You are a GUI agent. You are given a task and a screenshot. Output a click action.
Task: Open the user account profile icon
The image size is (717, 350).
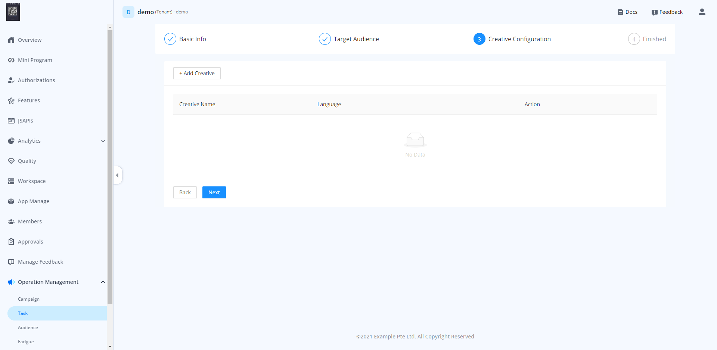point(702,12)
